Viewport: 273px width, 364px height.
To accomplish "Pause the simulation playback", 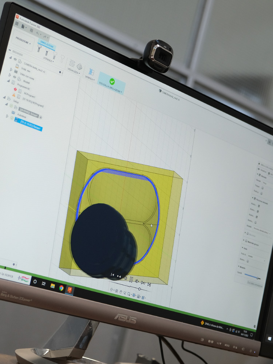I will (131, 280).
